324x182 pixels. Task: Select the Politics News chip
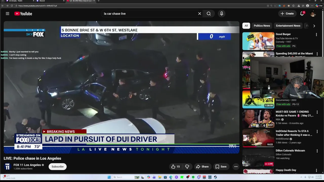(262, 26)
